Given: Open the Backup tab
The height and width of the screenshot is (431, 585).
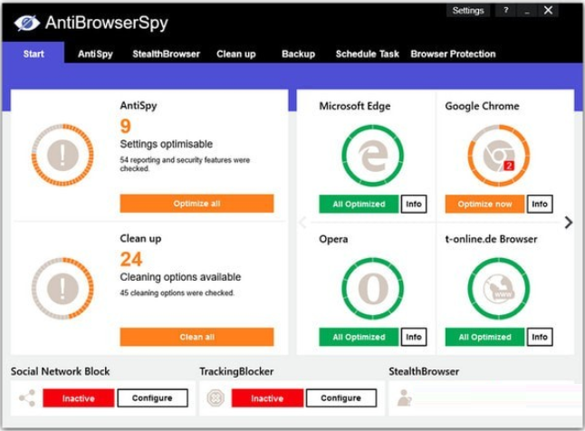Looking at the screenshot, I should pos(298,54).
